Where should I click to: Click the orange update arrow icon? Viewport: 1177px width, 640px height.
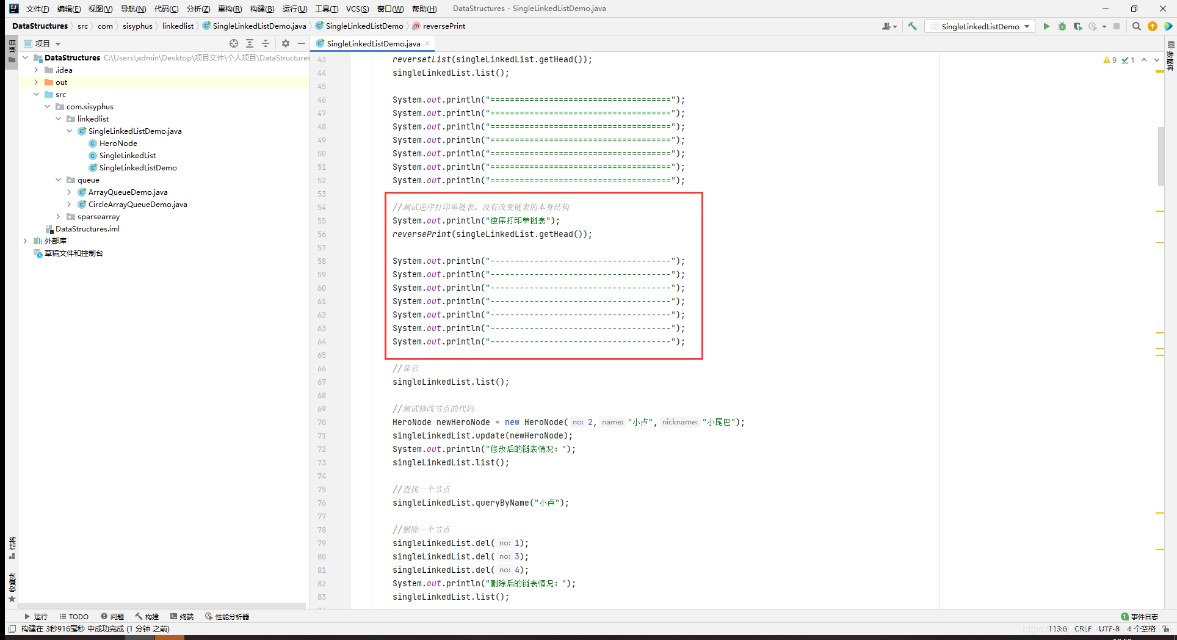pyautogui.click(x=1152, y=26)
